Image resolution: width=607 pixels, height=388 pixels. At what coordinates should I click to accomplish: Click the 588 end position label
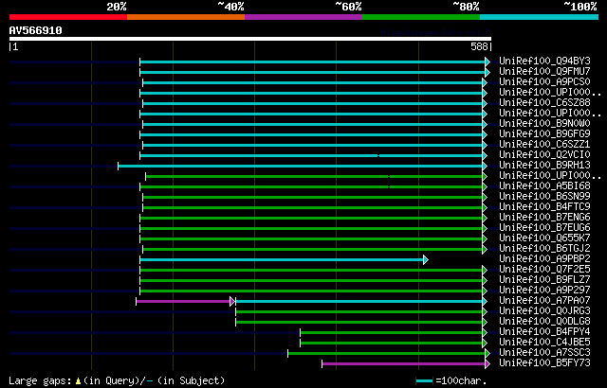[479, 46]
